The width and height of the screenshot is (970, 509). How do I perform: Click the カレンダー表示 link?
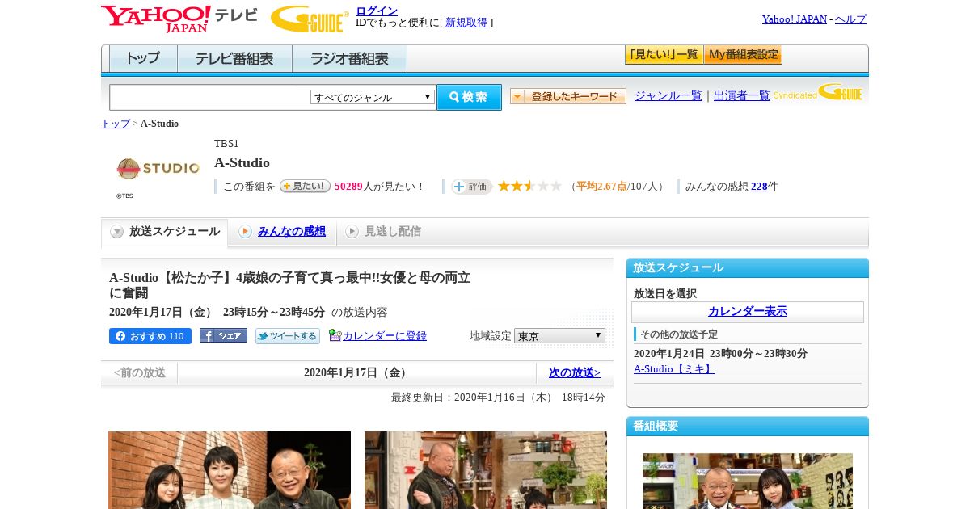(748, 312)
